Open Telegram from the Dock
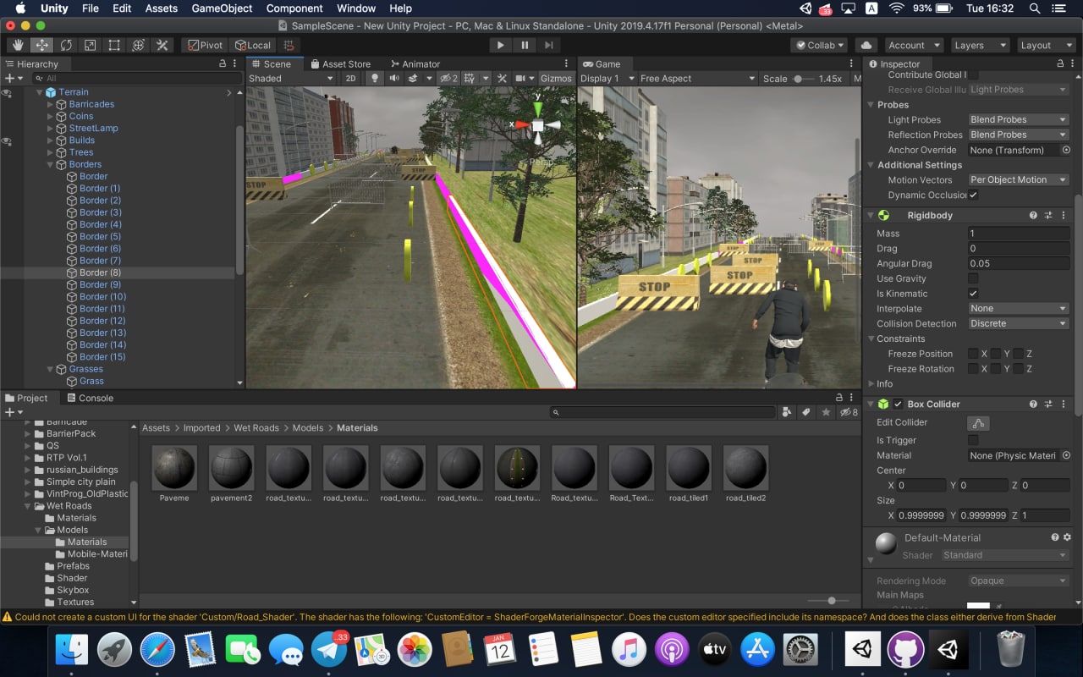The image size is (1083, 677). [x=329, y=650]
